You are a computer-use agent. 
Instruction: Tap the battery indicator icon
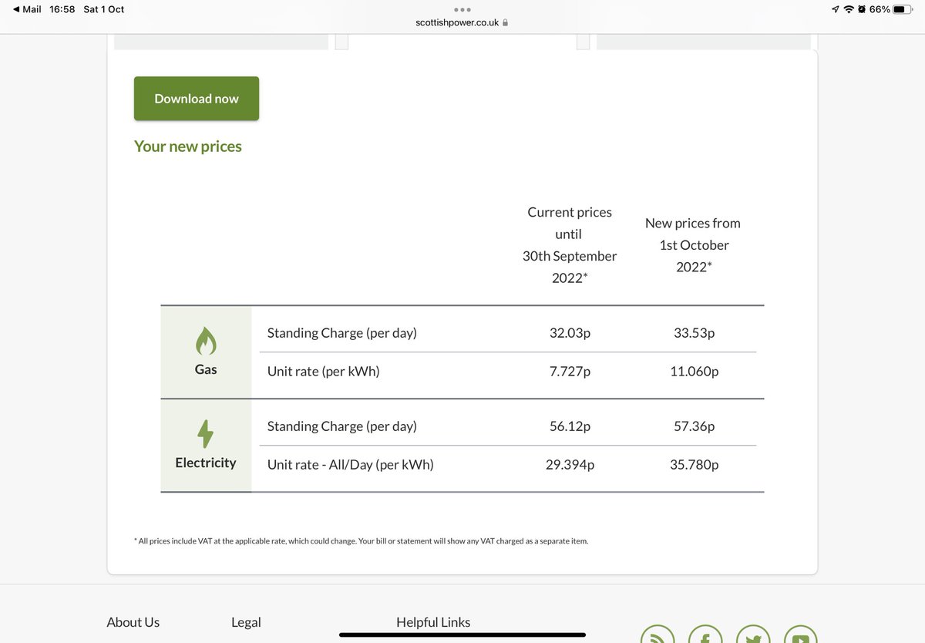coord(903,9)
